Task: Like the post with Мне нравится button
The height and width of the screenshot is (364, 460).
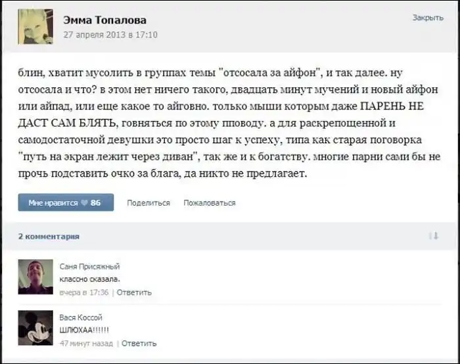Action: coord(66,202)
